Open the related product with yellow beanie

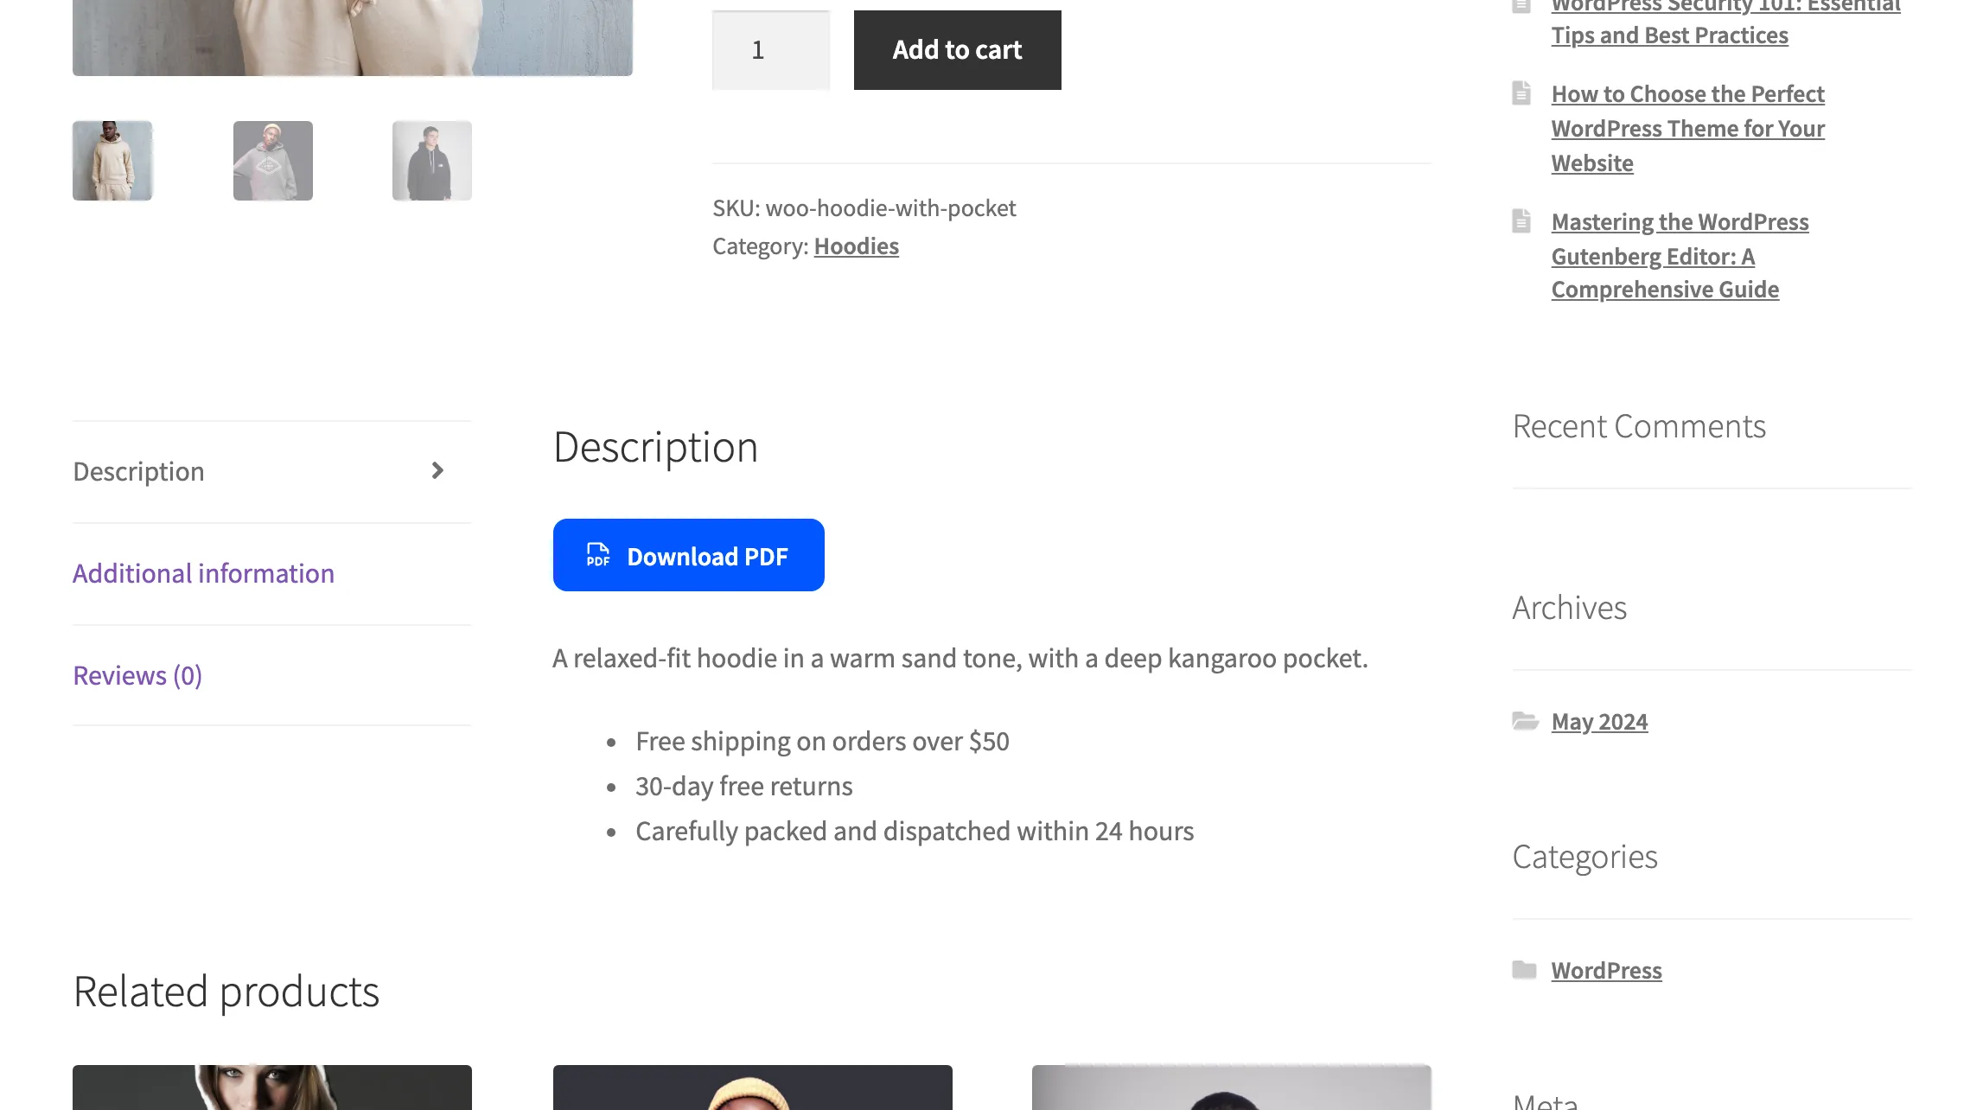(752, 1088)
